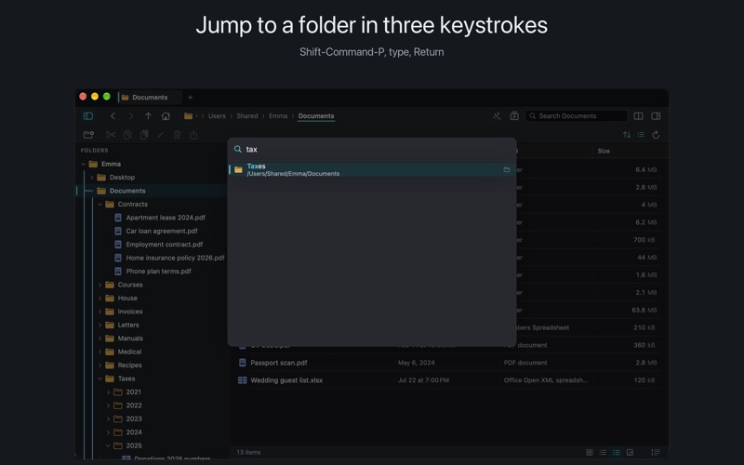Image resolution: width=744 pixels, height=465 pixels.
Task: Collapse the Contracts folder
Action: (x=100, y=204)
